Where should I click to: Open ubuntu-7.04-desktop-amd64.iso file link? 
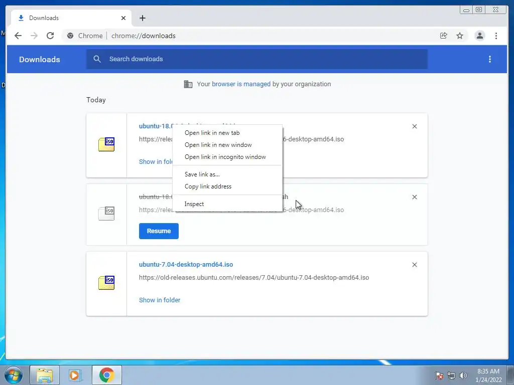tap(186, 265)
